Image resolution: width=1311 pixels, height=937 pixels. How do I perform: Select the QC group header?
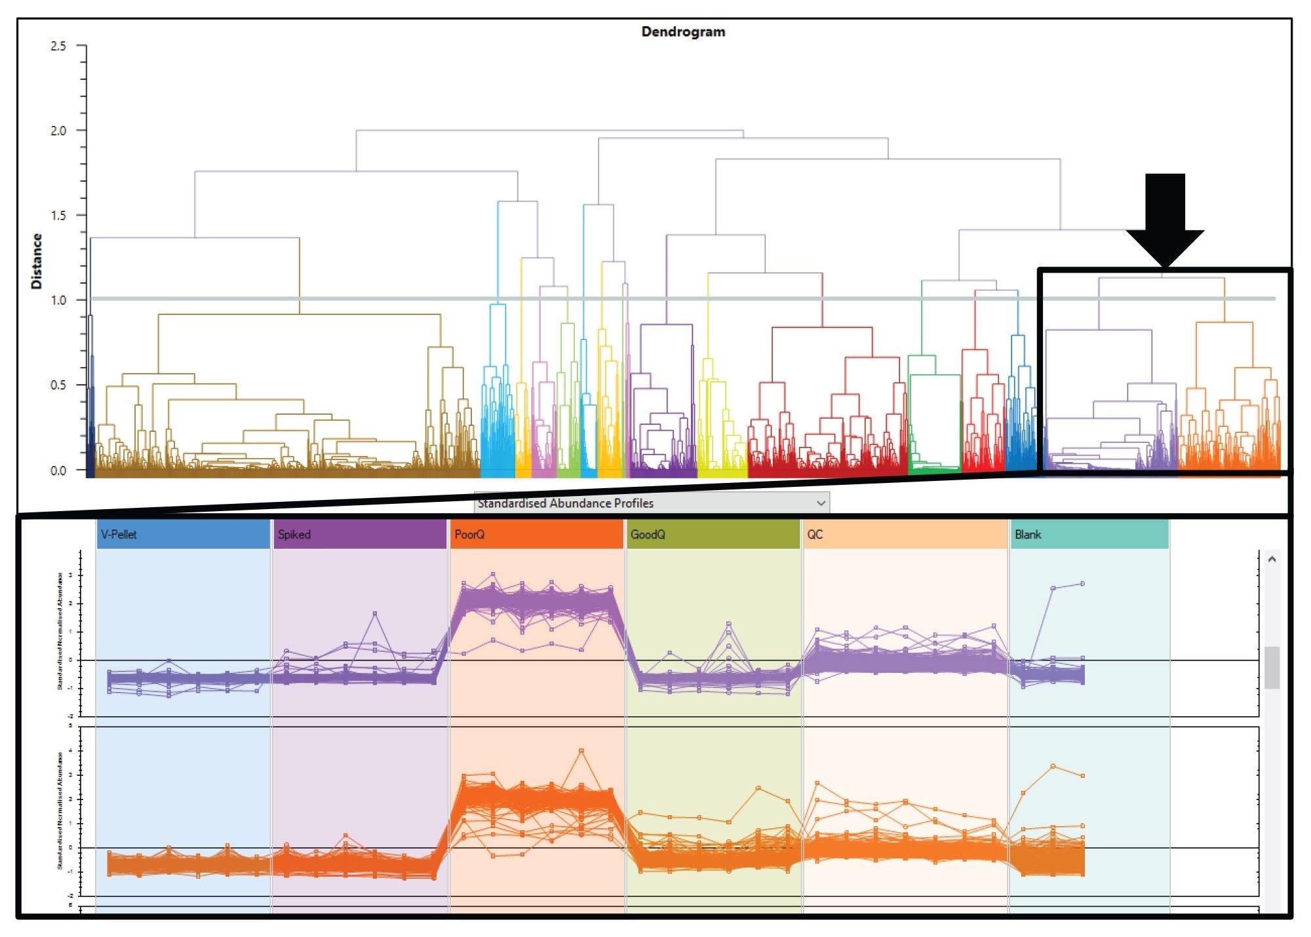905,534
